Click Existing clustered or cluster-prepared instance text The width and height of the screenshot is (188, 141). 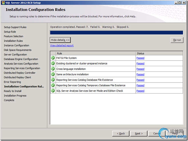pos(82,63)
